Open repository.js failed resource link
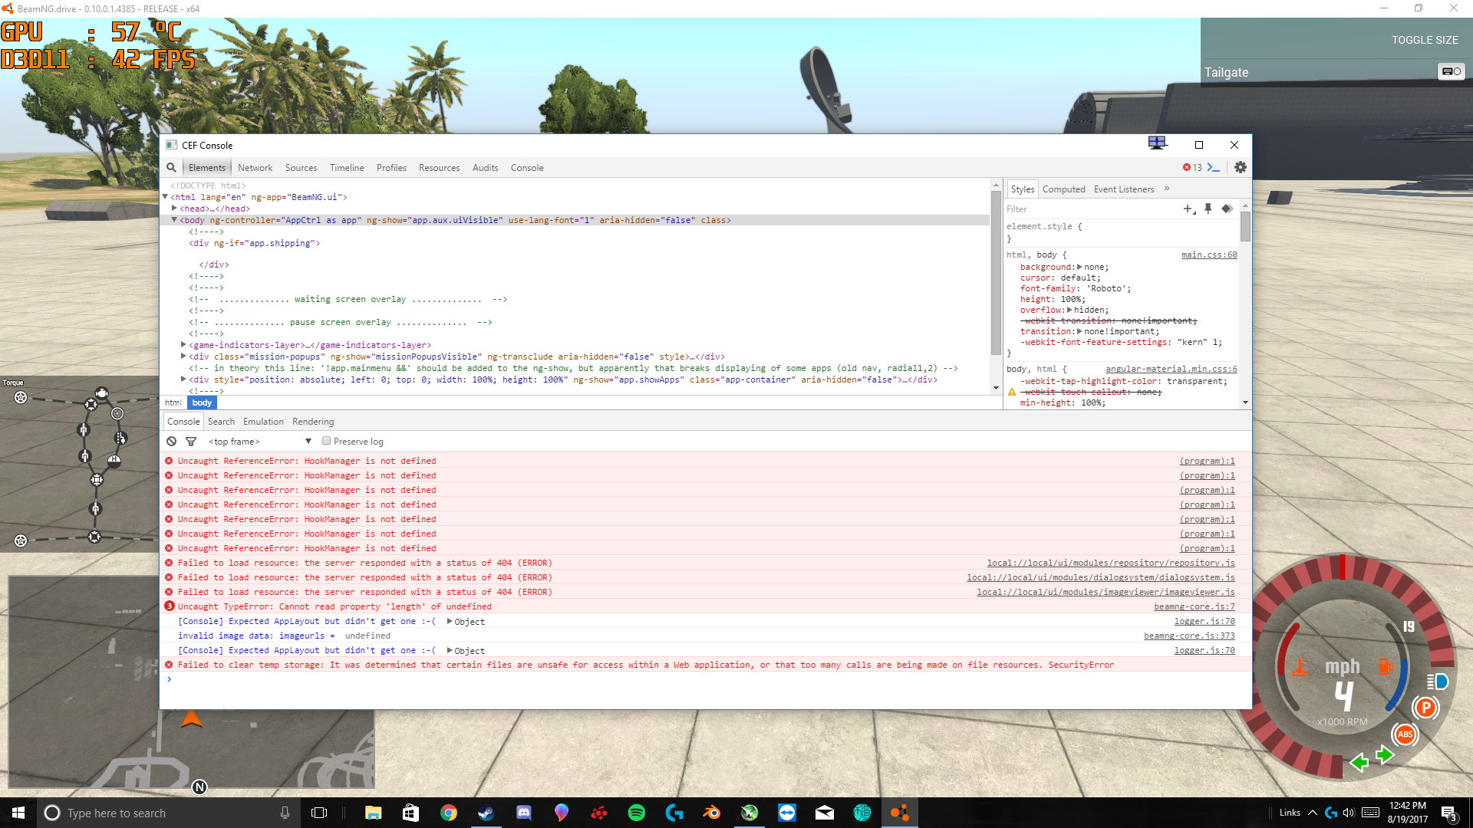1473x828 pixels. click(1111, 563)
